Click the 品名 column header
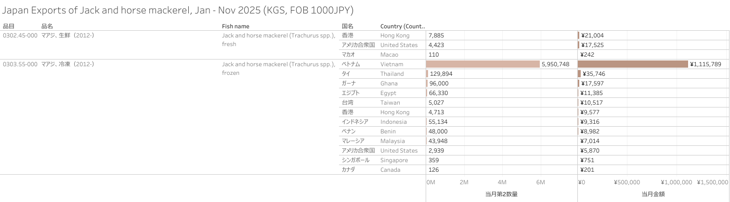This screenshot has height=202, width=730. click(x=47, y=26)
